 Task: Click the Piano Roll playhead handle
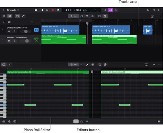coord(92,72)
